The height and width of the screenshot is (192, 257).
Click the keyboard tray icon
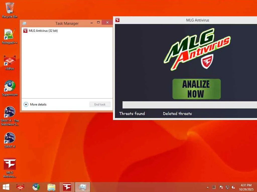(x=214, y=187)
